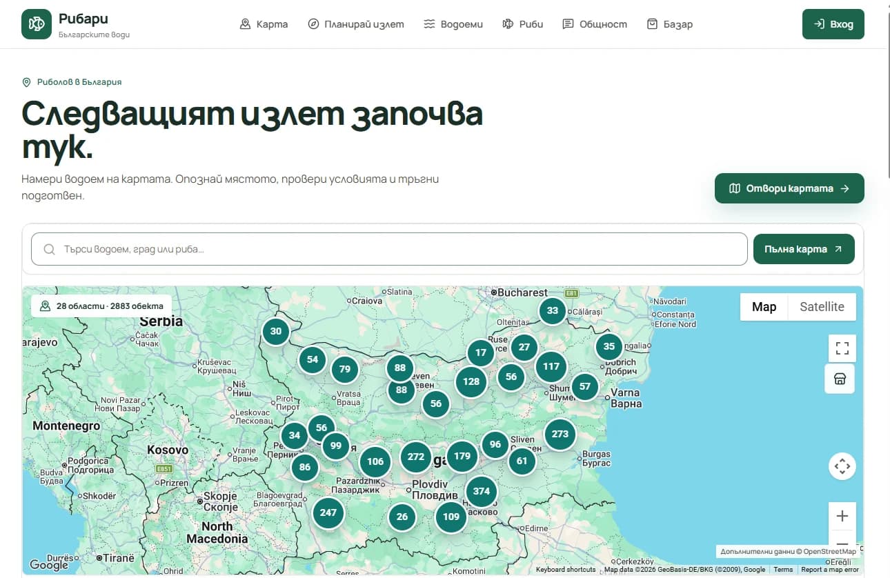This screenshot has width=890, height=578.
Task: Open the 179 marker cluster
Action: (462, 456)
